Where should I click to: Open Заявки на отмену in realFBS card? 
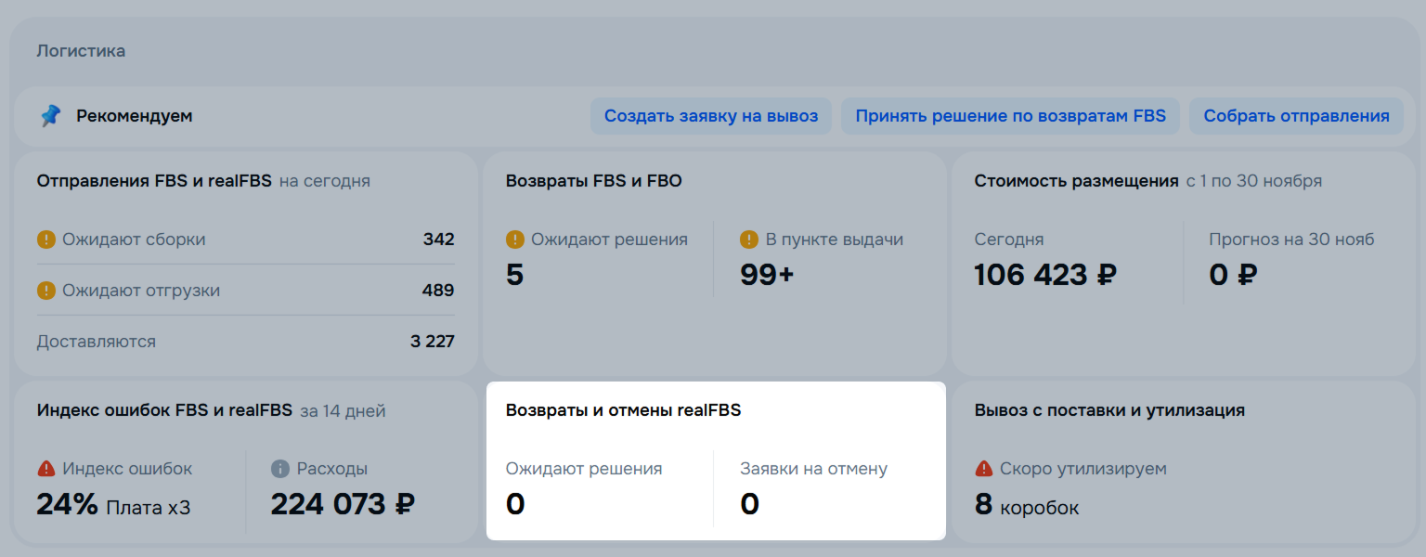click(813, 469)
